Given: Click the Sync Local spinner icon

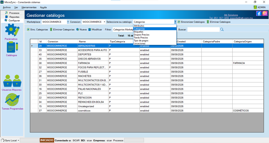Looking at the screenshot, I should coord(3,140).
